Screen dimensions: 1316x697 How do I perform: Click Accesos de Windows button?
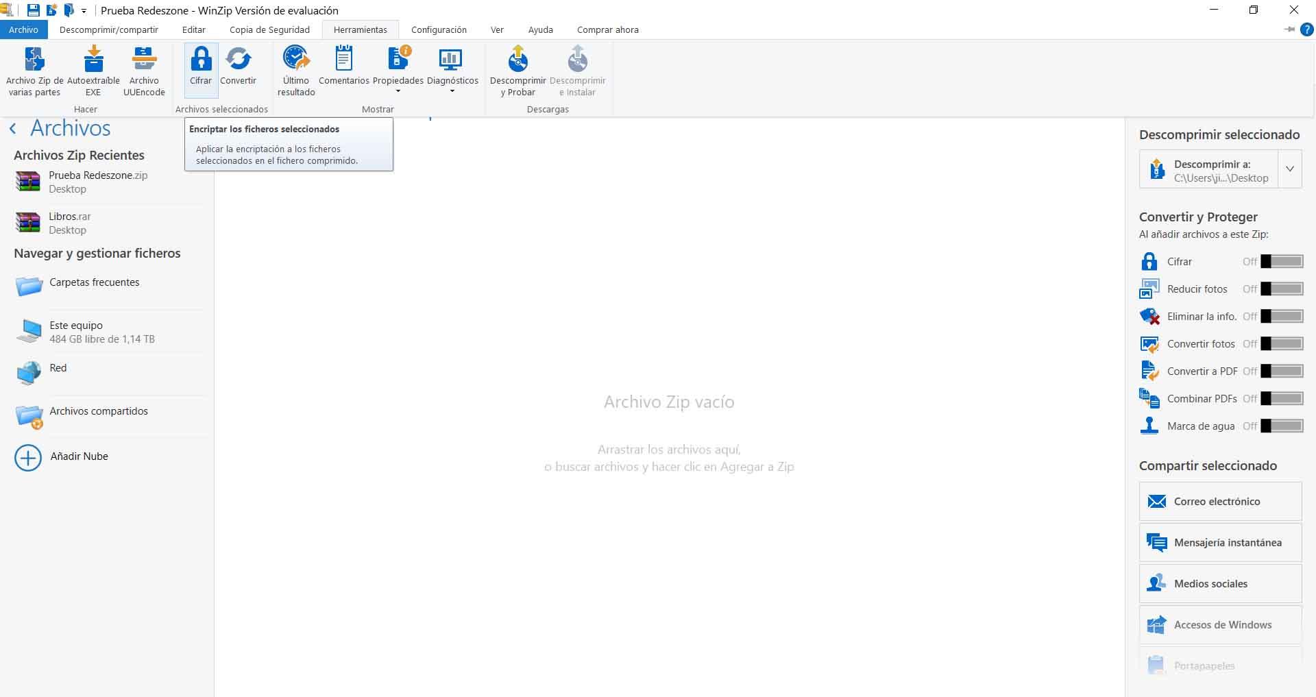pos(1220,624)
